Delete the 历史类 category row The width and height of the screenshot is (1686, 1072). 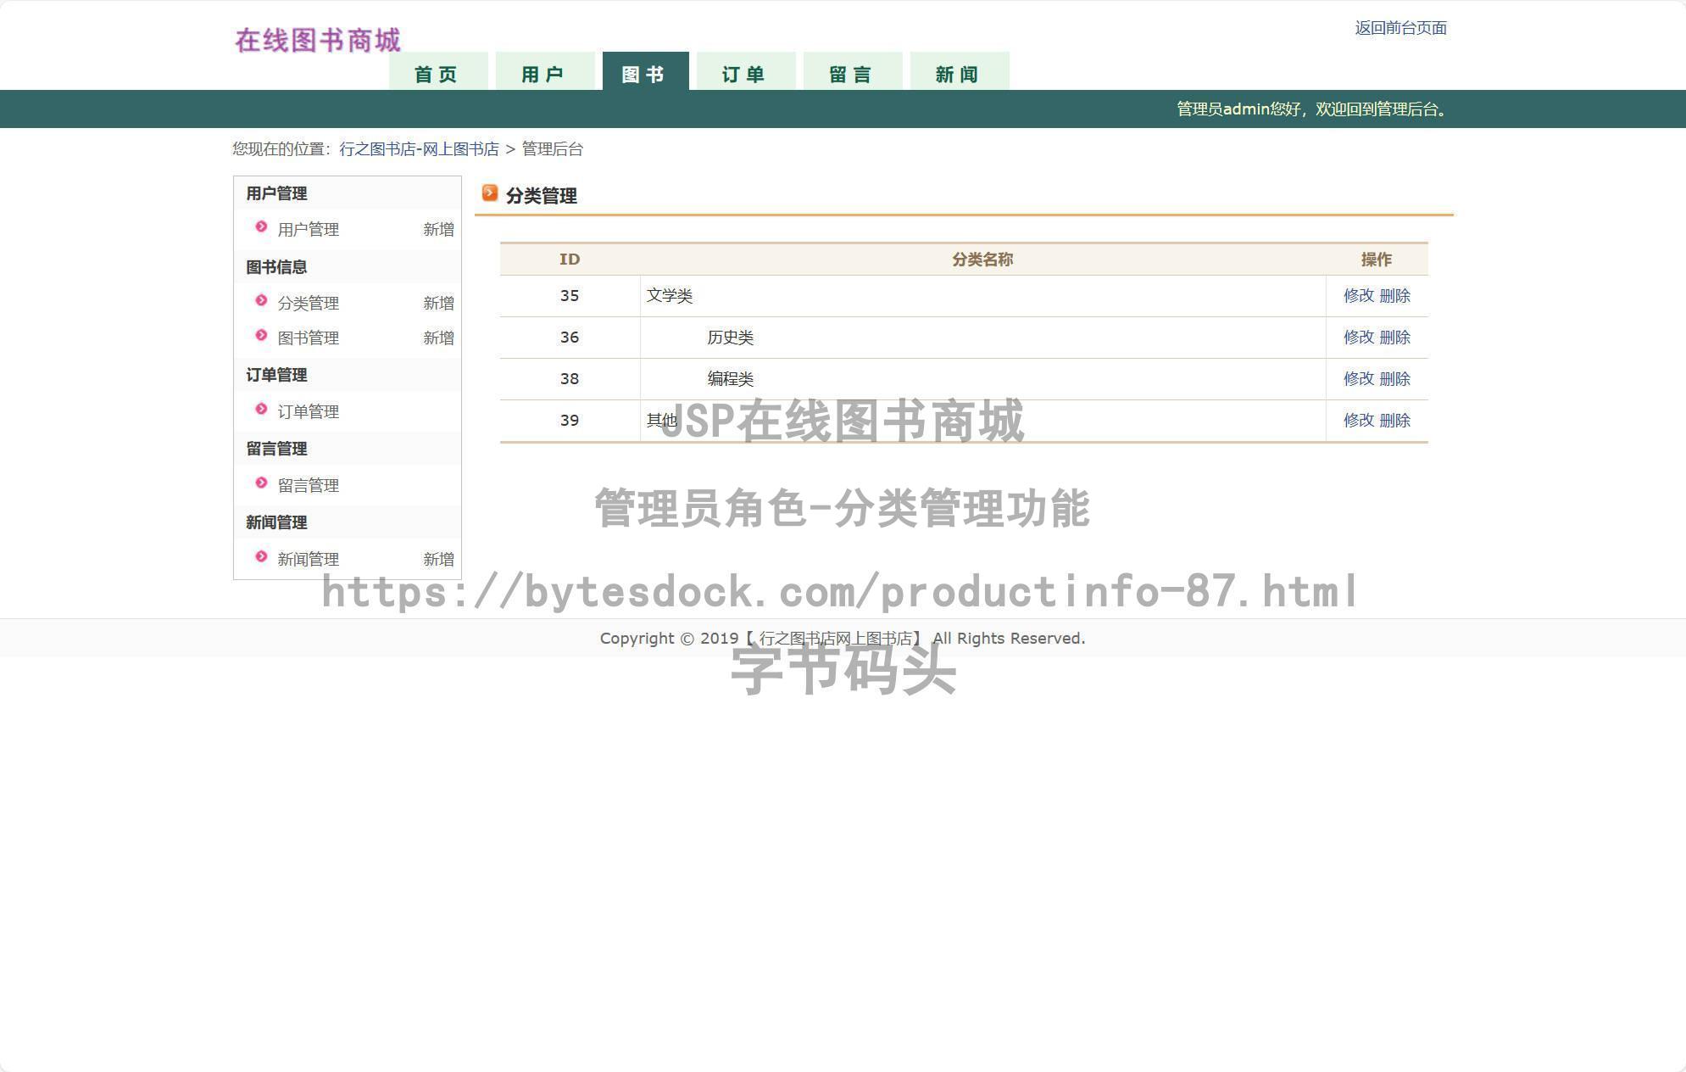[x=1394, y=338]
